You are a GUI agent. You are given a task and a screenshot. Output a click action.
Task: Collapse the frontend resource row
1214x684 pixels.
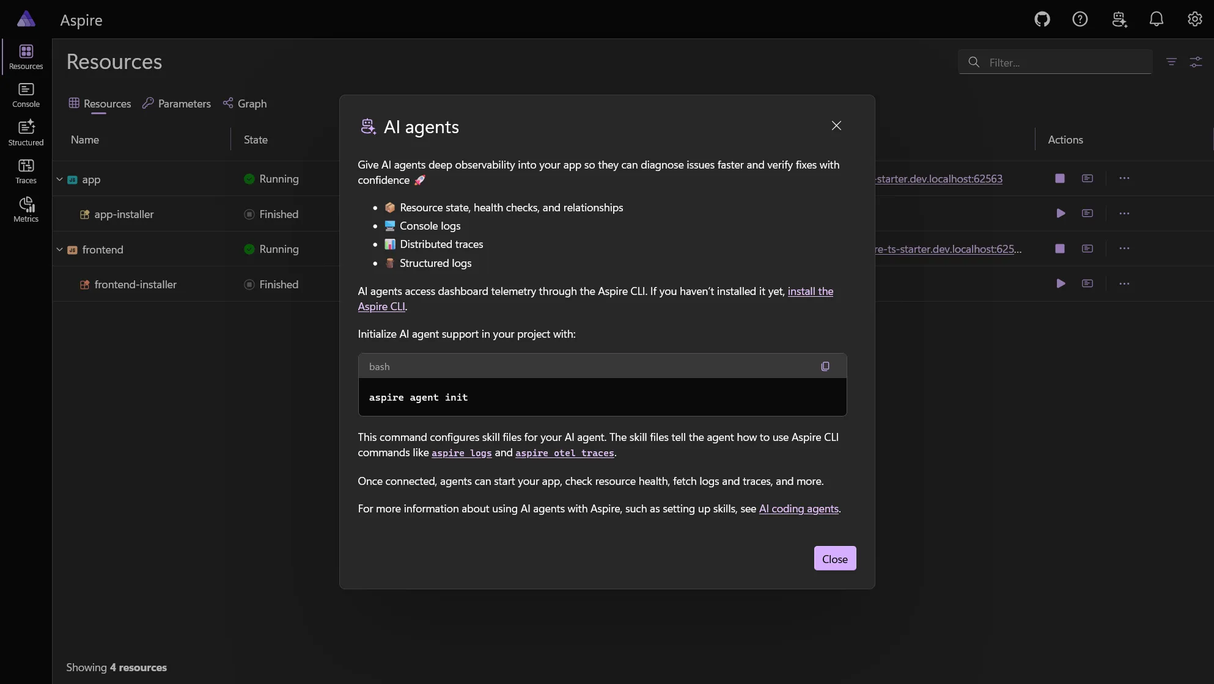pos(59,249)
